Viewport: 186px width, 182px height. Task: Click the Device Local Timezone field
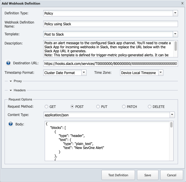(139, 73)
